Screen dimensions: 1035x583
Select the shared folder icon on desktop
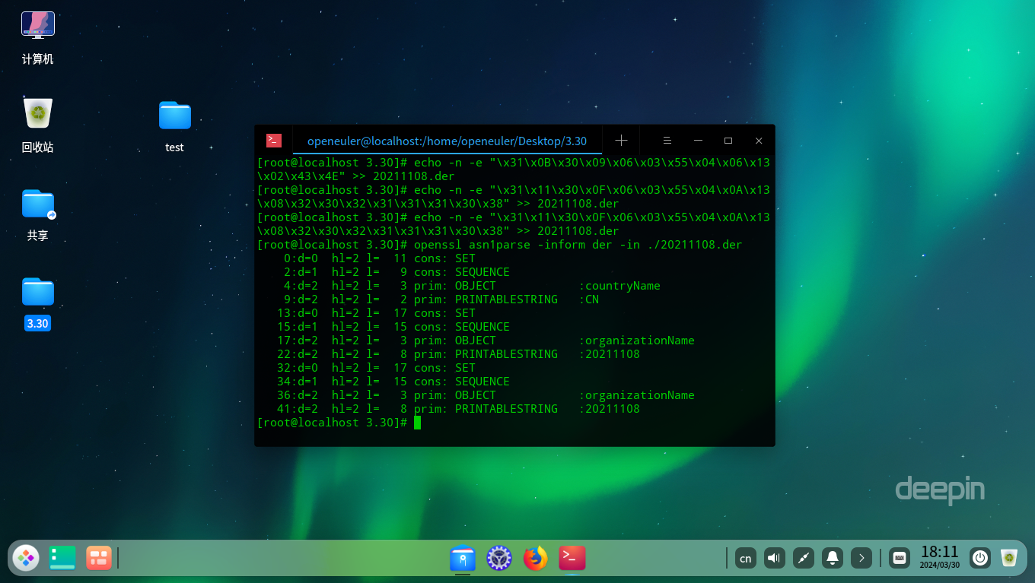pos(37,204)
